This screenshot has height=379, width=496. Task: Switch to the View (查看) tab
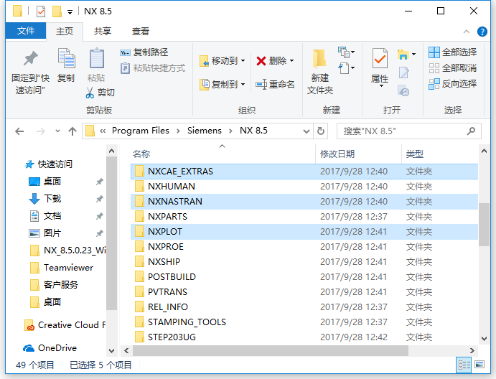tap(141, 32)
